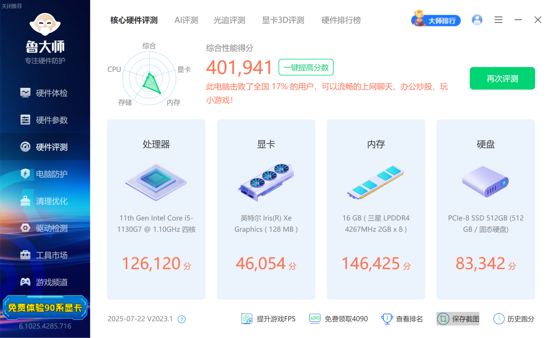Click the 处理器 card title
This screenshot has height=338, width=552.
pos(156,144)
